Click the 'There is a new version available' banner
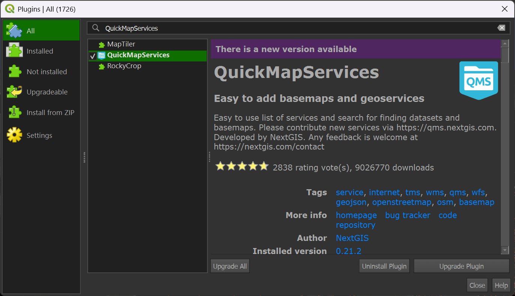 pos(356,49)
